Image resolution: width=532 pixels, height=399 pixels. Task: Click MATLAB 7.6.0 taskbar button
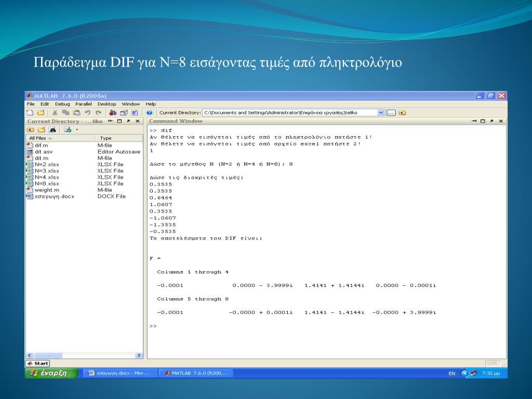coord(196,373)
